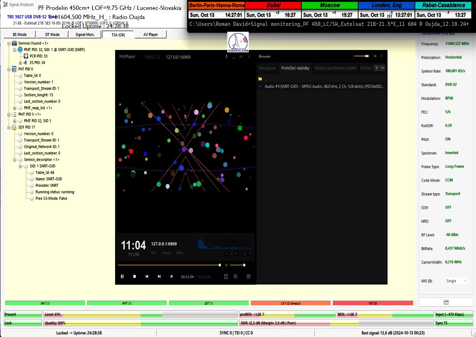Adjust the PotPlayer volume slider
Screen dimensions: 476x337
(x=237, y=265)
